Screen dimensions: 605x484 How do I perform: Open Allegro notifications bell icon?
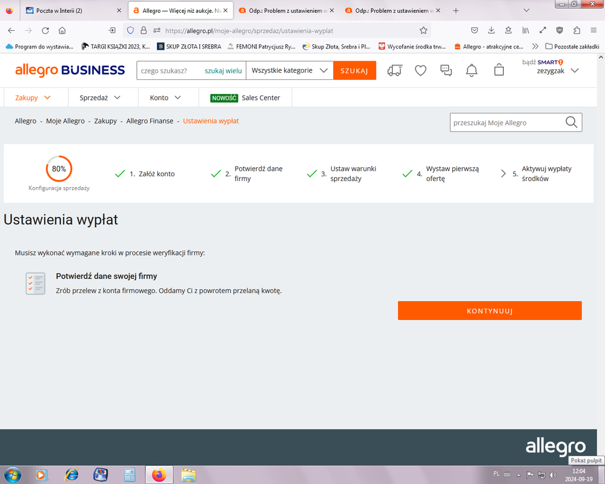coord(472,70)
